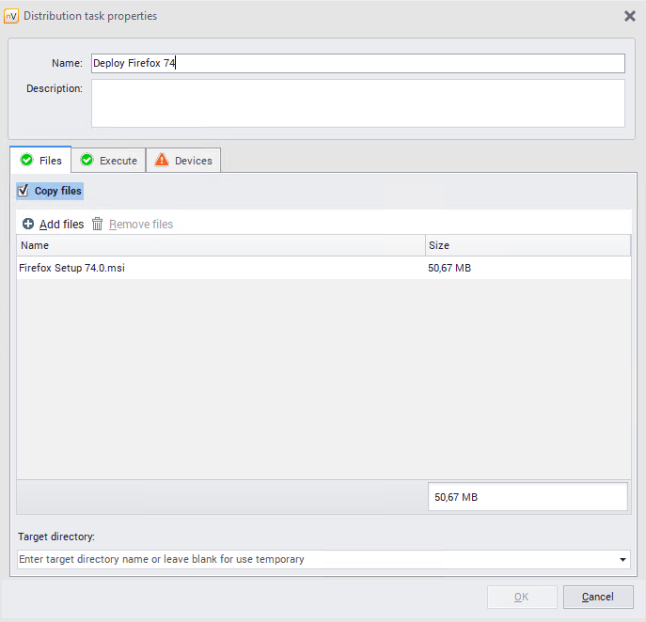Click the plus icon next to Add files
This screenshot has width=646, height=622.
pos(28,224)
